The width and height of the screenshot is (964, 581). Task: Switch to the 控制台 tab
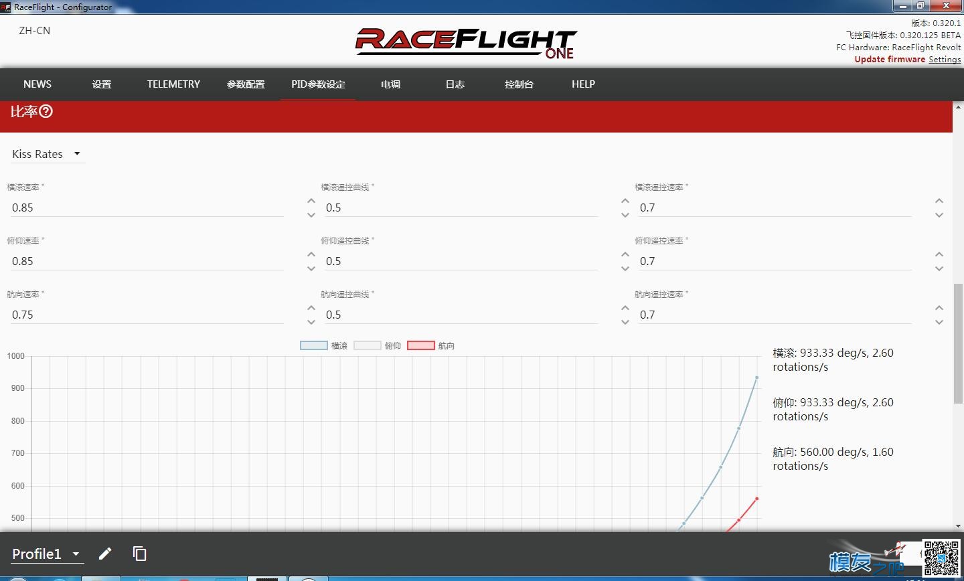click(519, 84)
